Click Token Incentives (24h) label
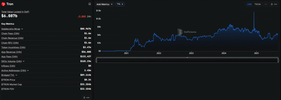The image size is (281, 100). pyautogui.click(x=13, y=48)
